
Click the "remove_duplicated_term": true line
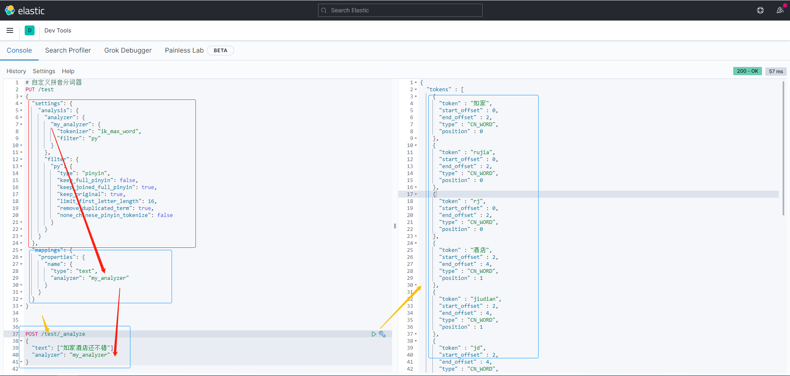pos(105,208)
